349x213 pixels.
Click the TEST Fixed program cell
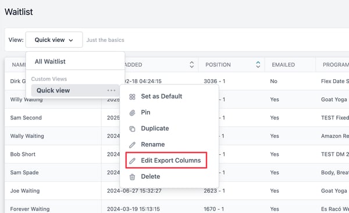click(335, 118)
